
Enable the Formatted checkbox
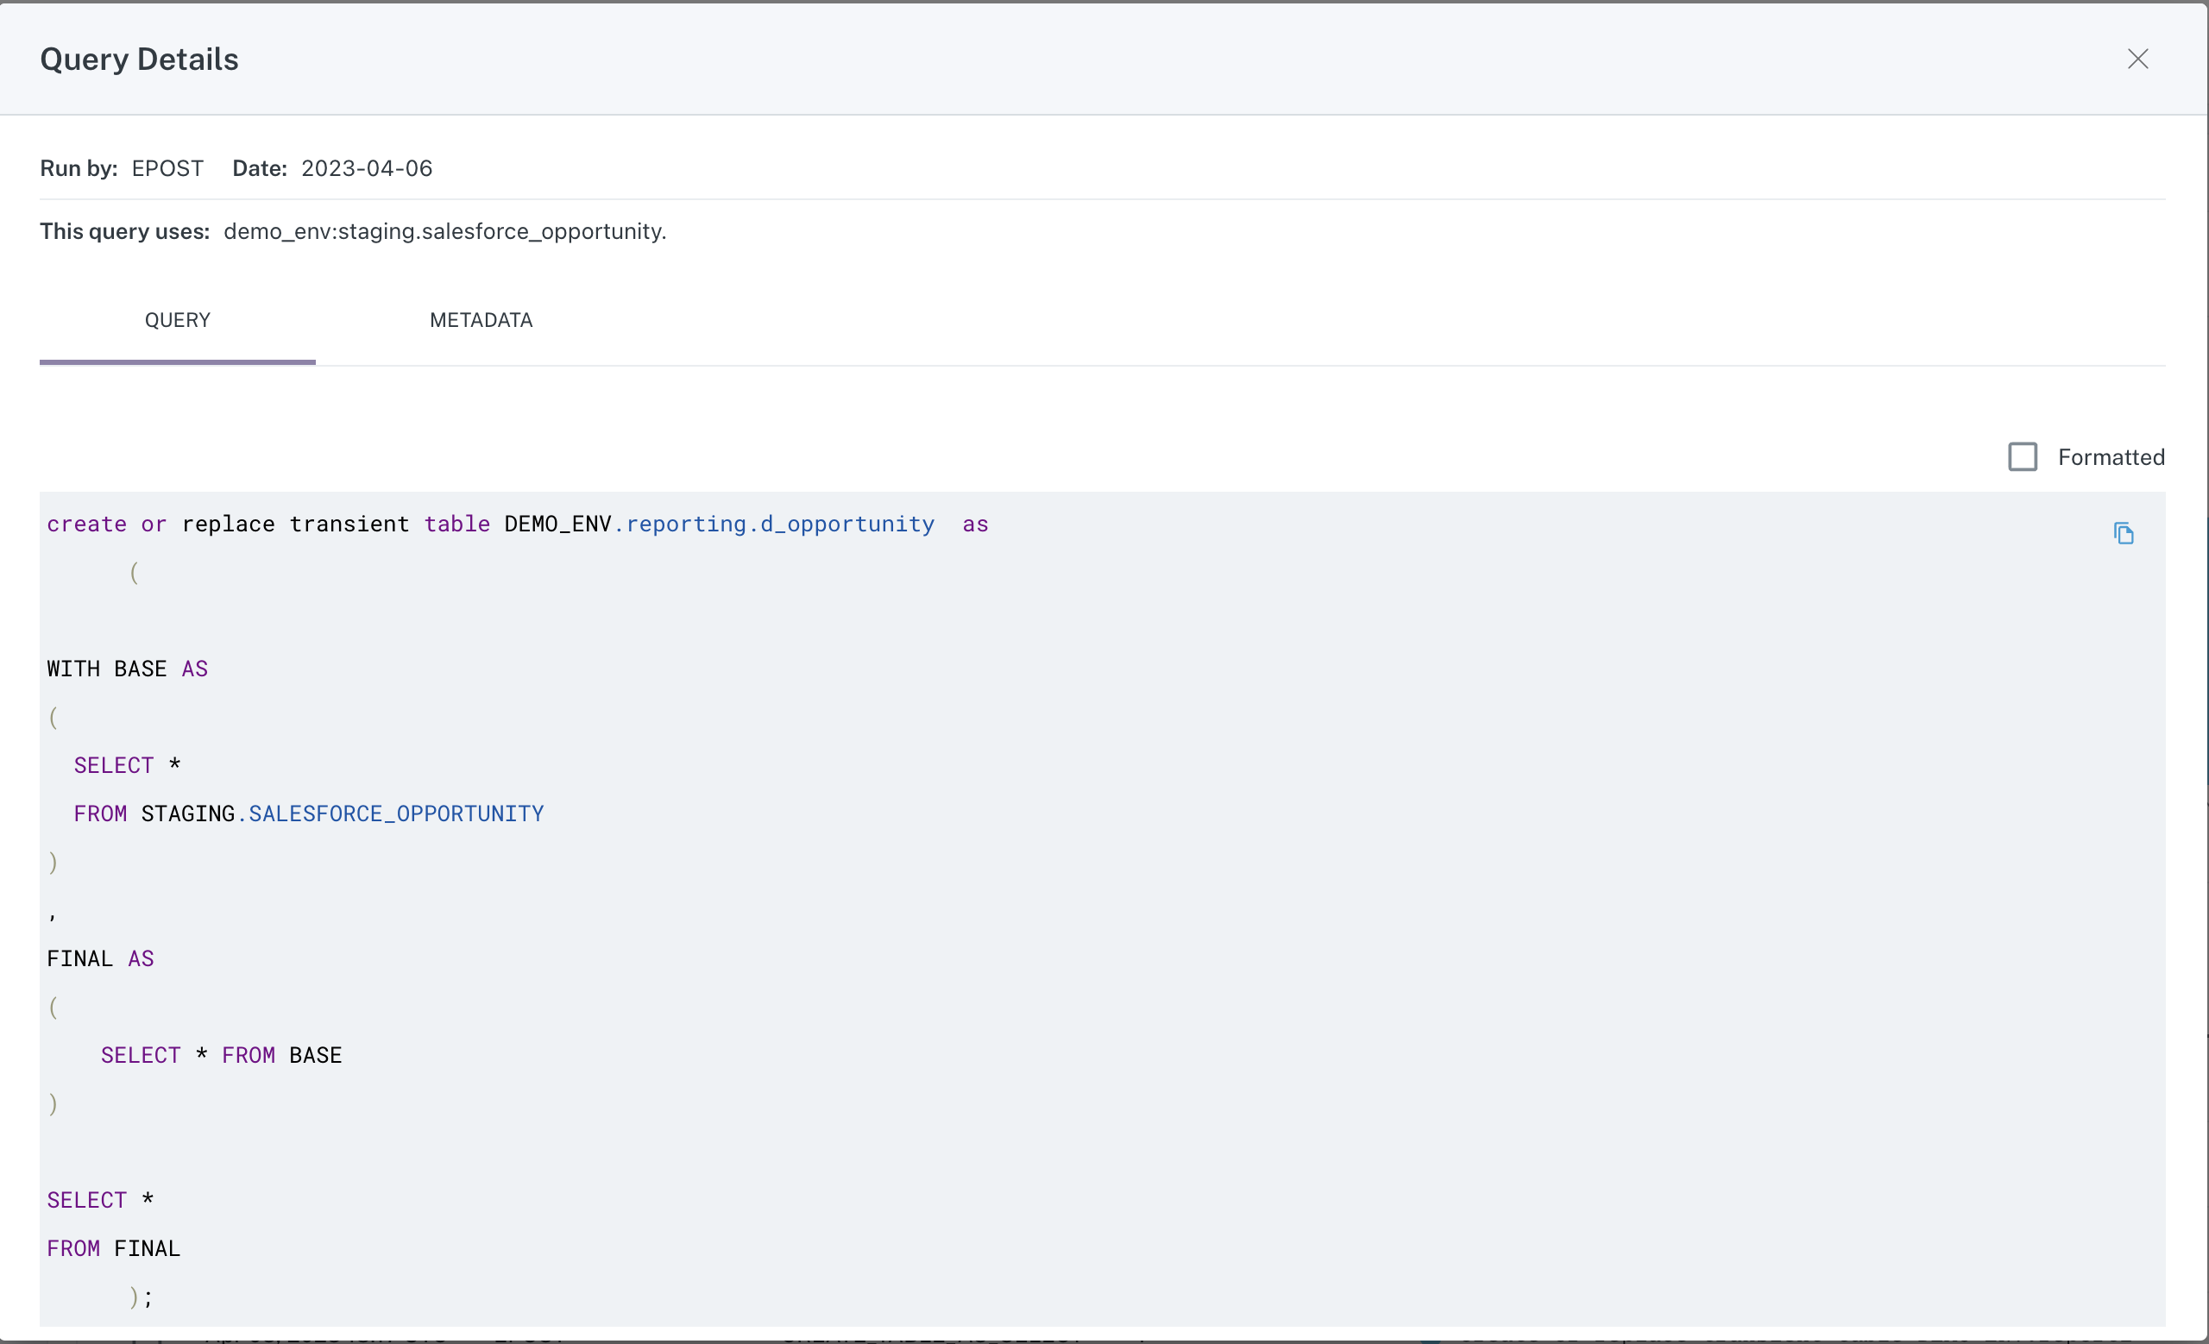(2022, 457)
